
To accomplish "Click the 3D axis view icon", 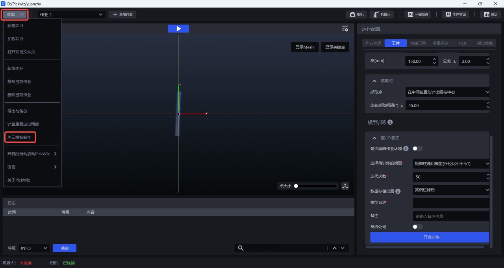I will pos(345,186).
